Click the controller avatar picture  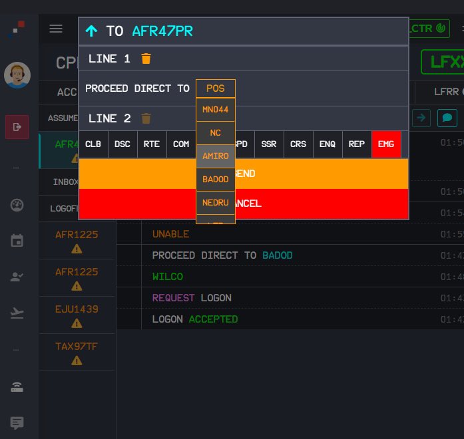tap(17, 75)
